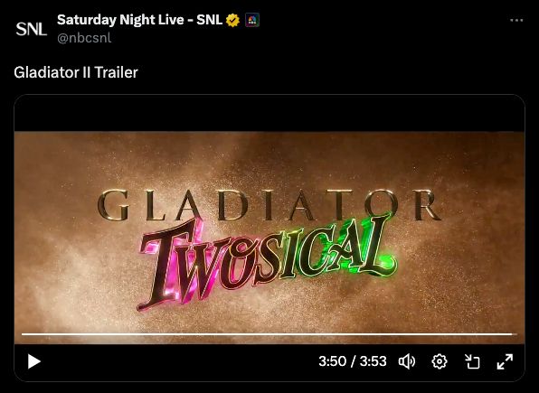Click the "Gladiator II Trailer" post text
Image resolution: width=539 pixels, height=393 pixels.
click(76, 72)
